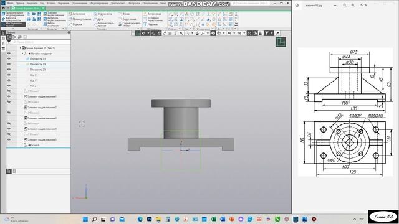399x224 pixels.
Task: Collapse the Начало координат node
Action: coord(22,54)
